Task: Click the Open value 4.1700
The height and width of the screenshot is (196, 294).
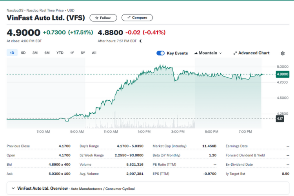Action: [x=64, y=155]
